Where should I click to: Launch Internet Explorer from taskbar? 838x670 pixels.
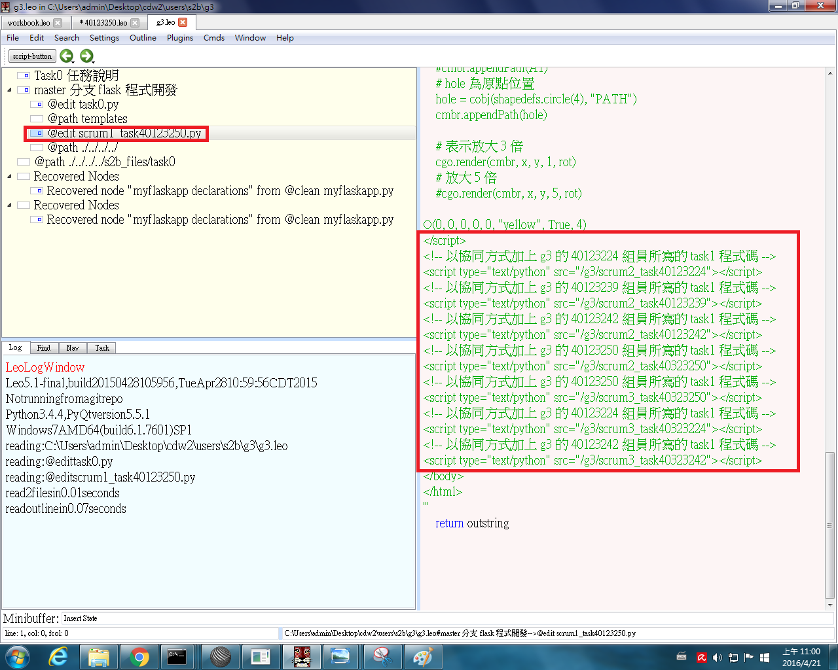[x=58, y=657]
